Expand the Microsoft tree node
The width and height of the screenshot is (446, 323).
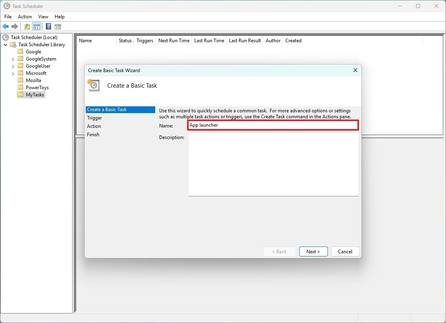[13, 73]
